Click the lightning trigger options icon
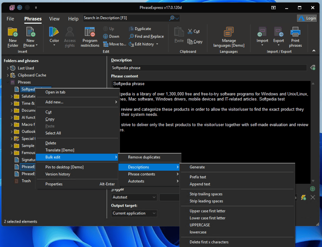Screen dimensions: 322x247 (x=303, y=198)
